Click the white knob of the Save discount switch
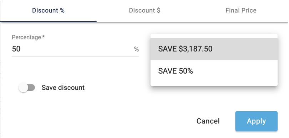Viewport: 289px width, 138px height. 23,88
